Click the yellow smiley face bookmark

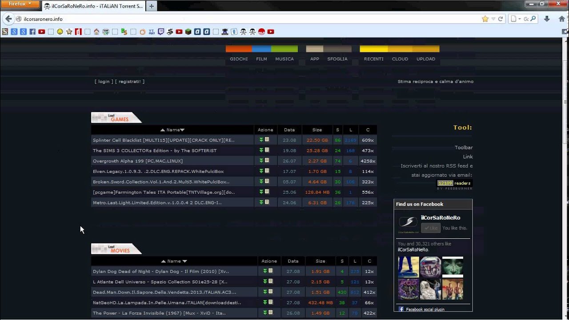(x=60, y=32)
